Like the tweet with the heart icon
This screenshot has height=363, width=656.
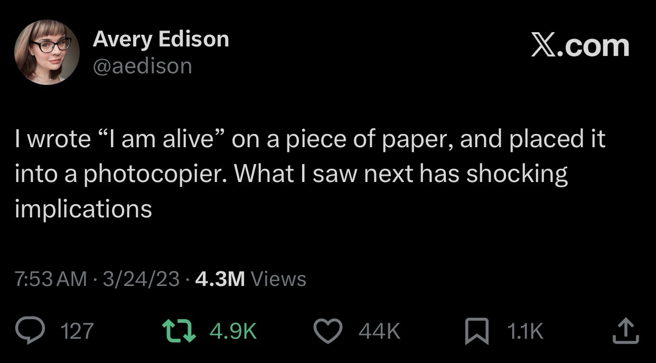click(x=329, y=330)
